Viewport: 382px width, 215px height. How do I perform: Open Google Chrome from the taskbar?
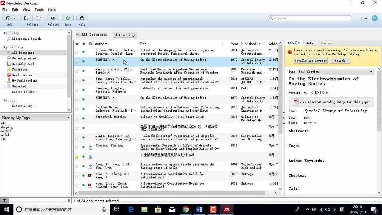click(186, 209)
